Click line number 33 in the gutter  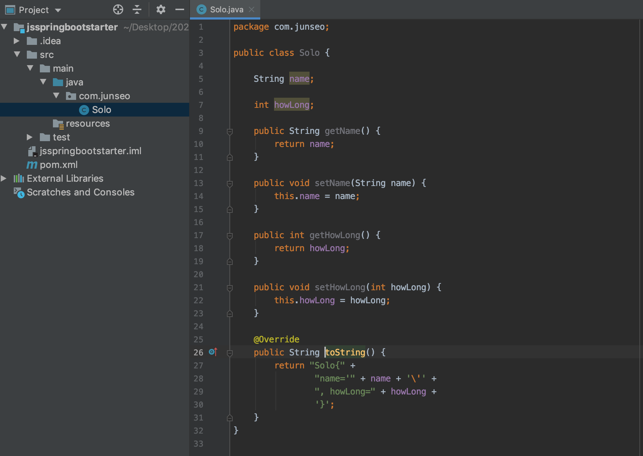pos(198,444)
